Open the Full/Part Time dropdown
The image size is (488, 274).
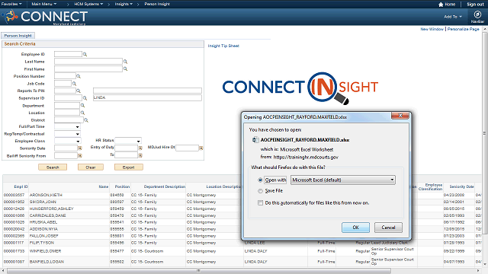pyautogui.click(x=67, y=127)
